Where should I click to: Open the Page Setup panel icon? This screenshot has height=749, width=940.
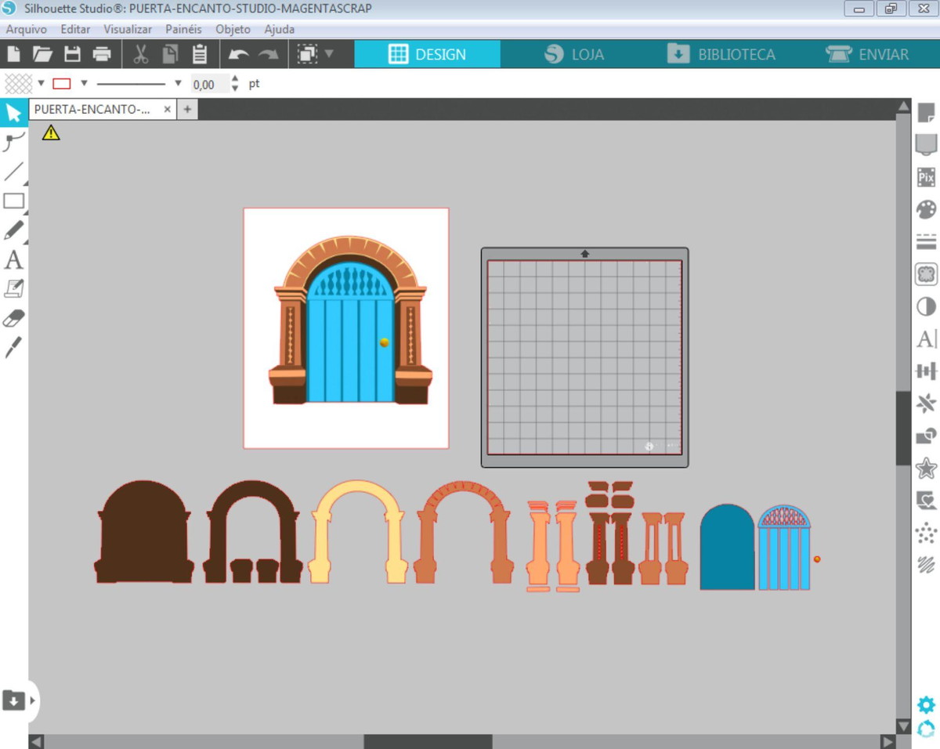point(926,113)
